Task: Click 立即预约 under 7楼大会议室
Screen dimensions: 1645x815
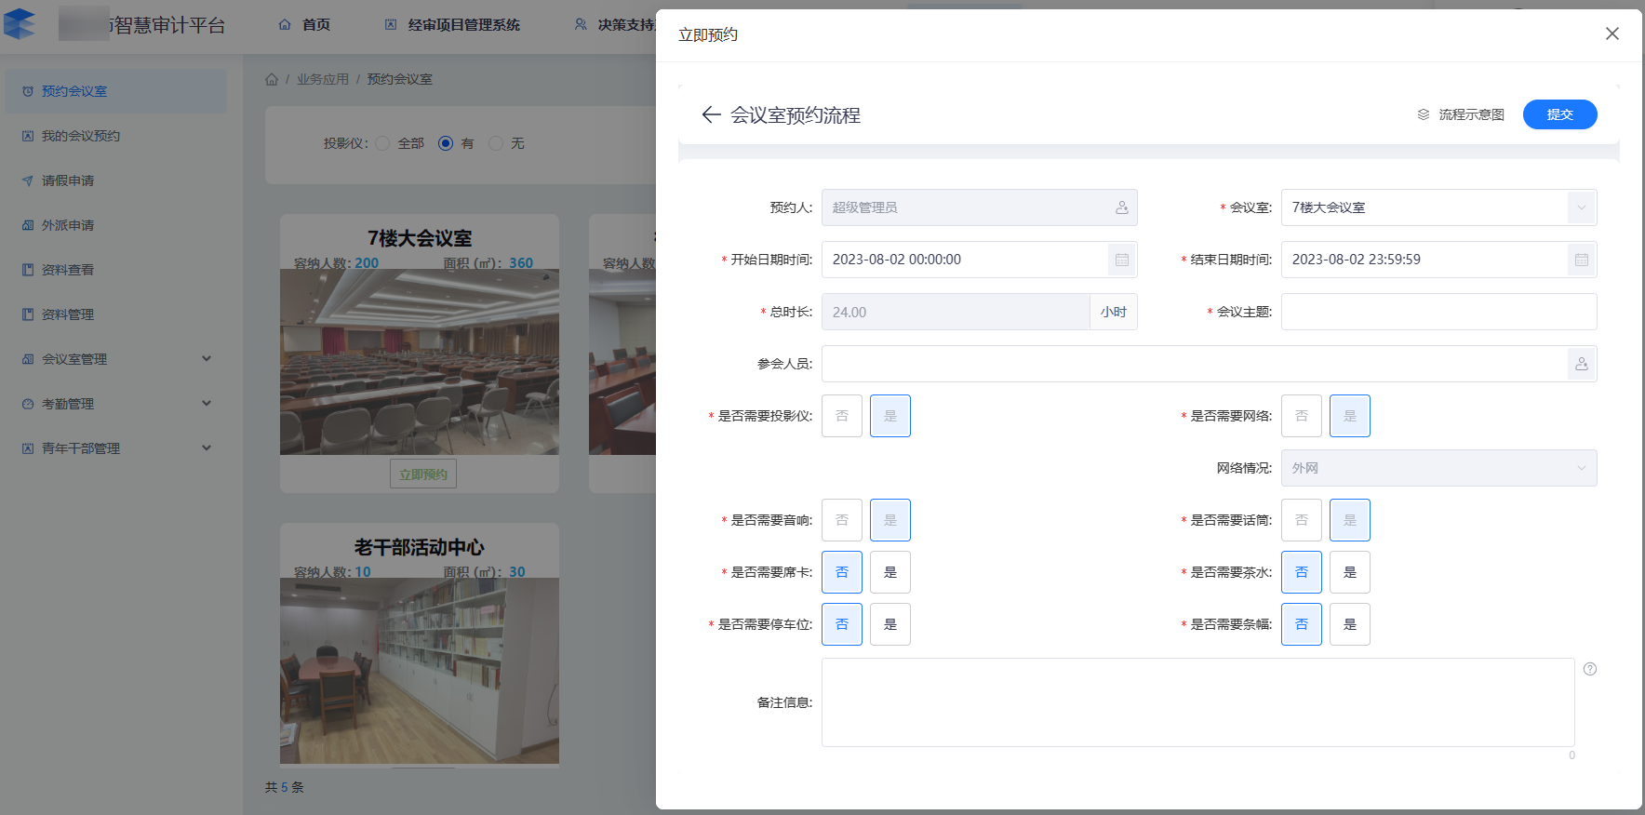Action: tap(423, 474)
